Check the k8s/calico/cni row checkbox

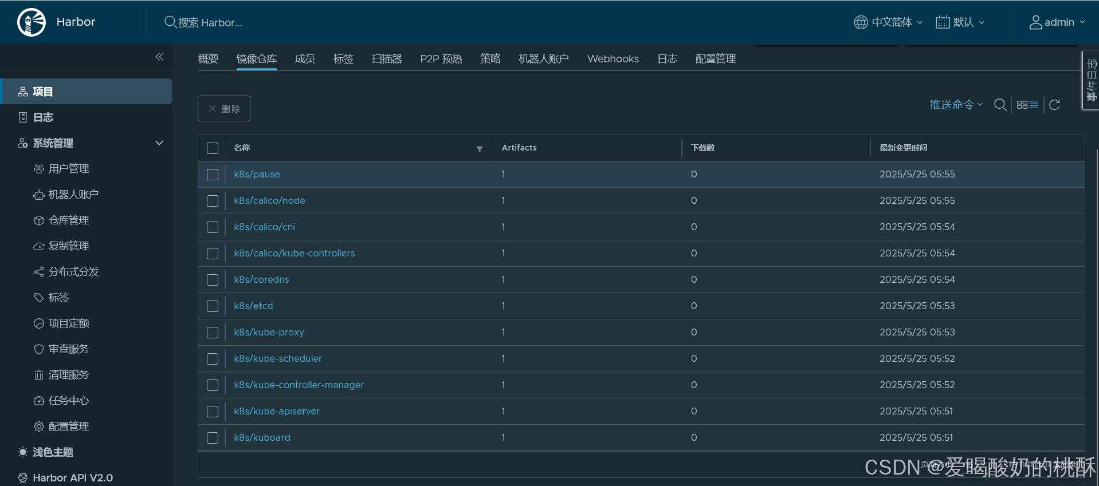click(x=213, y=227)
